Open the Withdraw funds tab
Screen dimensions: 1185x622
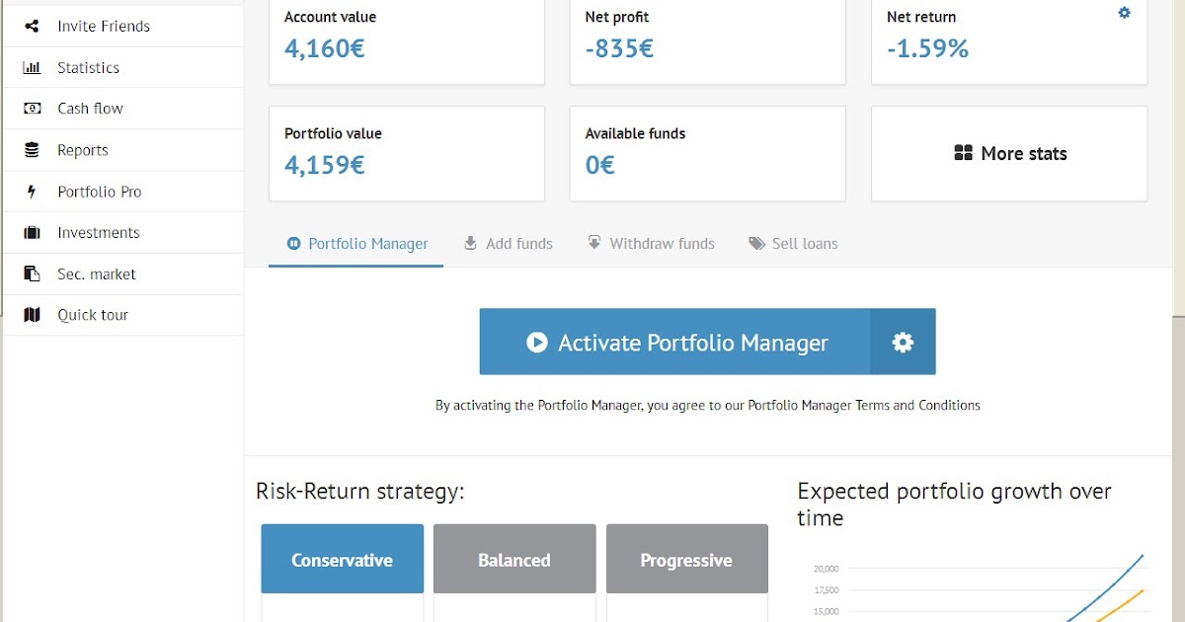[x=651, y=243]
